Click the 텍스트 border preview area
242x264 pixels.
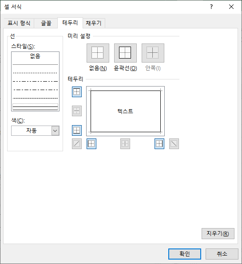pyautogui.click(x=125, y=111)
